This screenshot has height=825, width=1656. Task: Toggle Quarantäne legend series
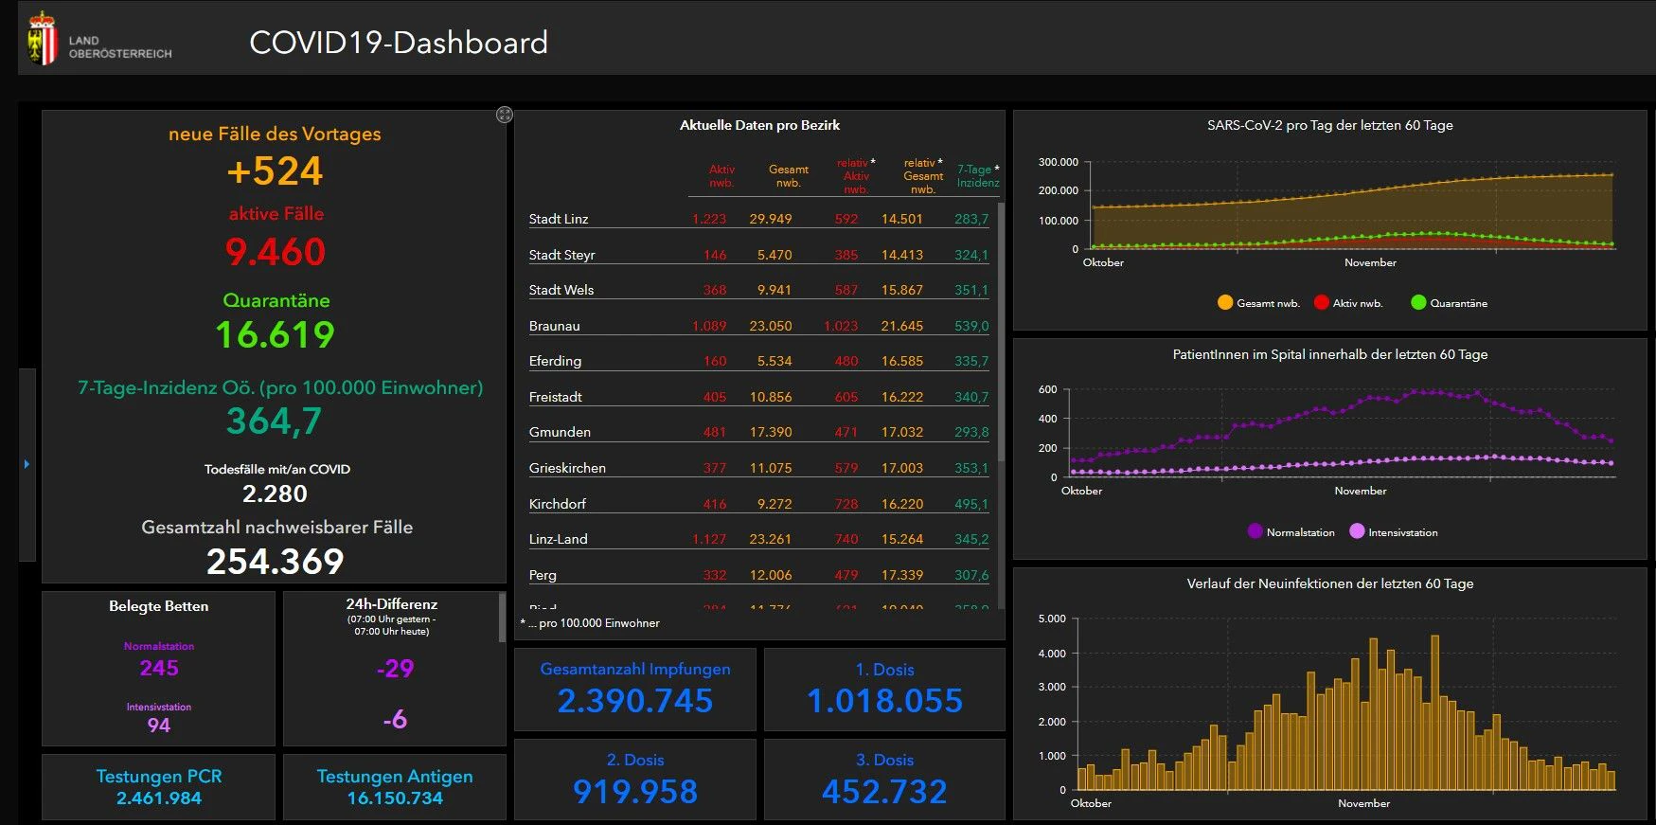click(1449, 303)
